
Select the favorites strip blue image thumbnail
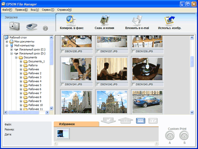(x=63, y=134)
